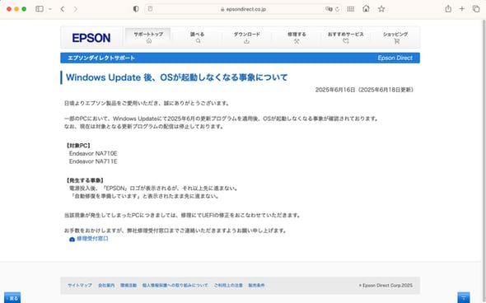The image size is (486, 303).
Task: Go back with the Safari back arrow
Action: 63,9
